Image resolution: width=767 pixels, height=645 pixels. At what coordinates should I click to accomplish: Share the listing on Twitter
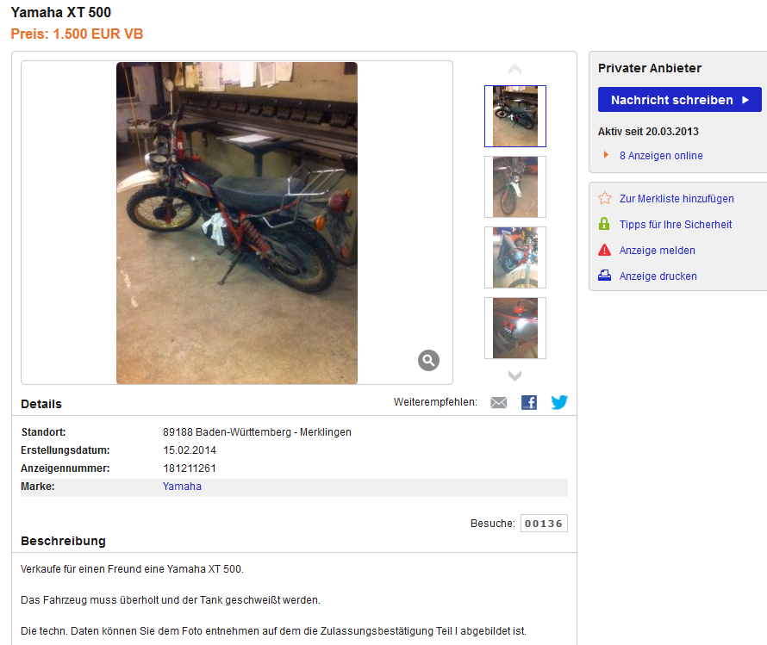(559, 402)
